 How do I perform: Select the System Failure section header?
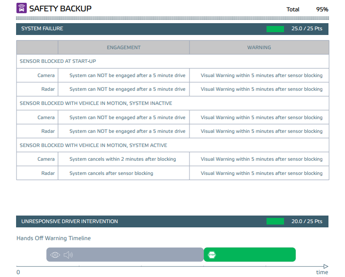coord(43,29)
